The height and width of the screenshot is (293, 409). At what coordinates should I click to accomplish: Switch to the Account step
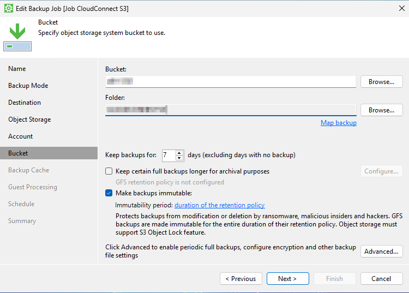pyautogui.click(x=20, y=136)
